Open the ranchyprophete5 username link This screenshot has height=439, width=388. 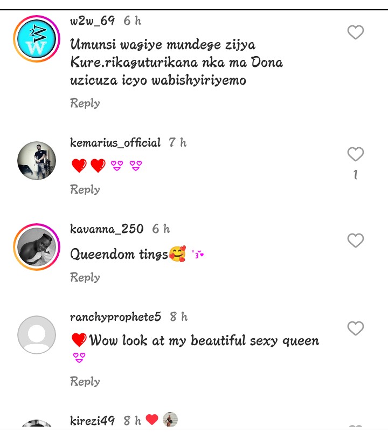pos(115,317)
